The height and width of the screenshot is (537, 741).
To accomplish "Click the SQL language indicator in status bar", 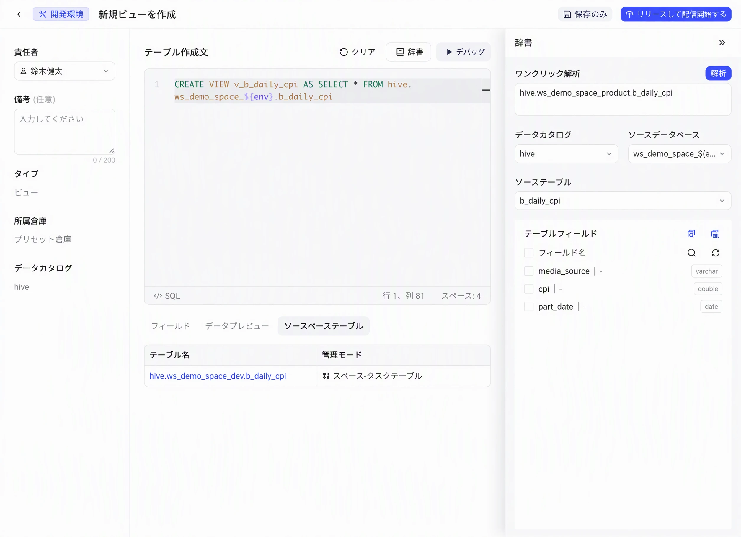I will 167,296.
